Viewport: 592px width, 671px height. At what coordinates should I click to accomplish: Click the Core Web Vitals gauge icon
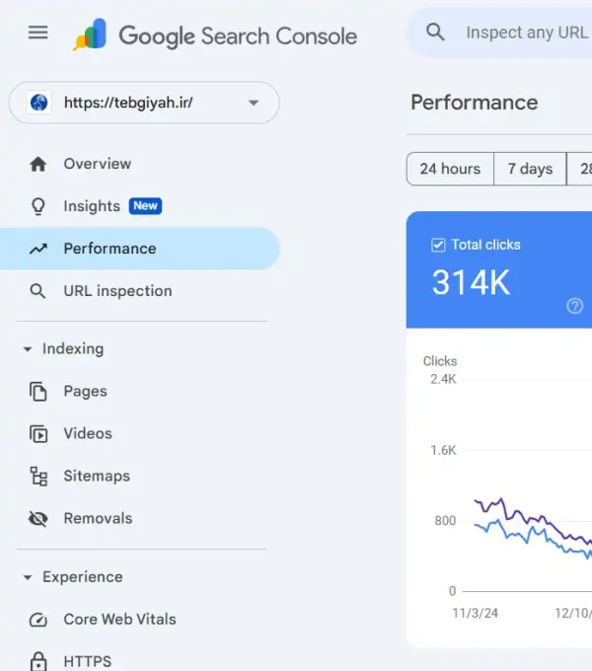tap(38, 620)
